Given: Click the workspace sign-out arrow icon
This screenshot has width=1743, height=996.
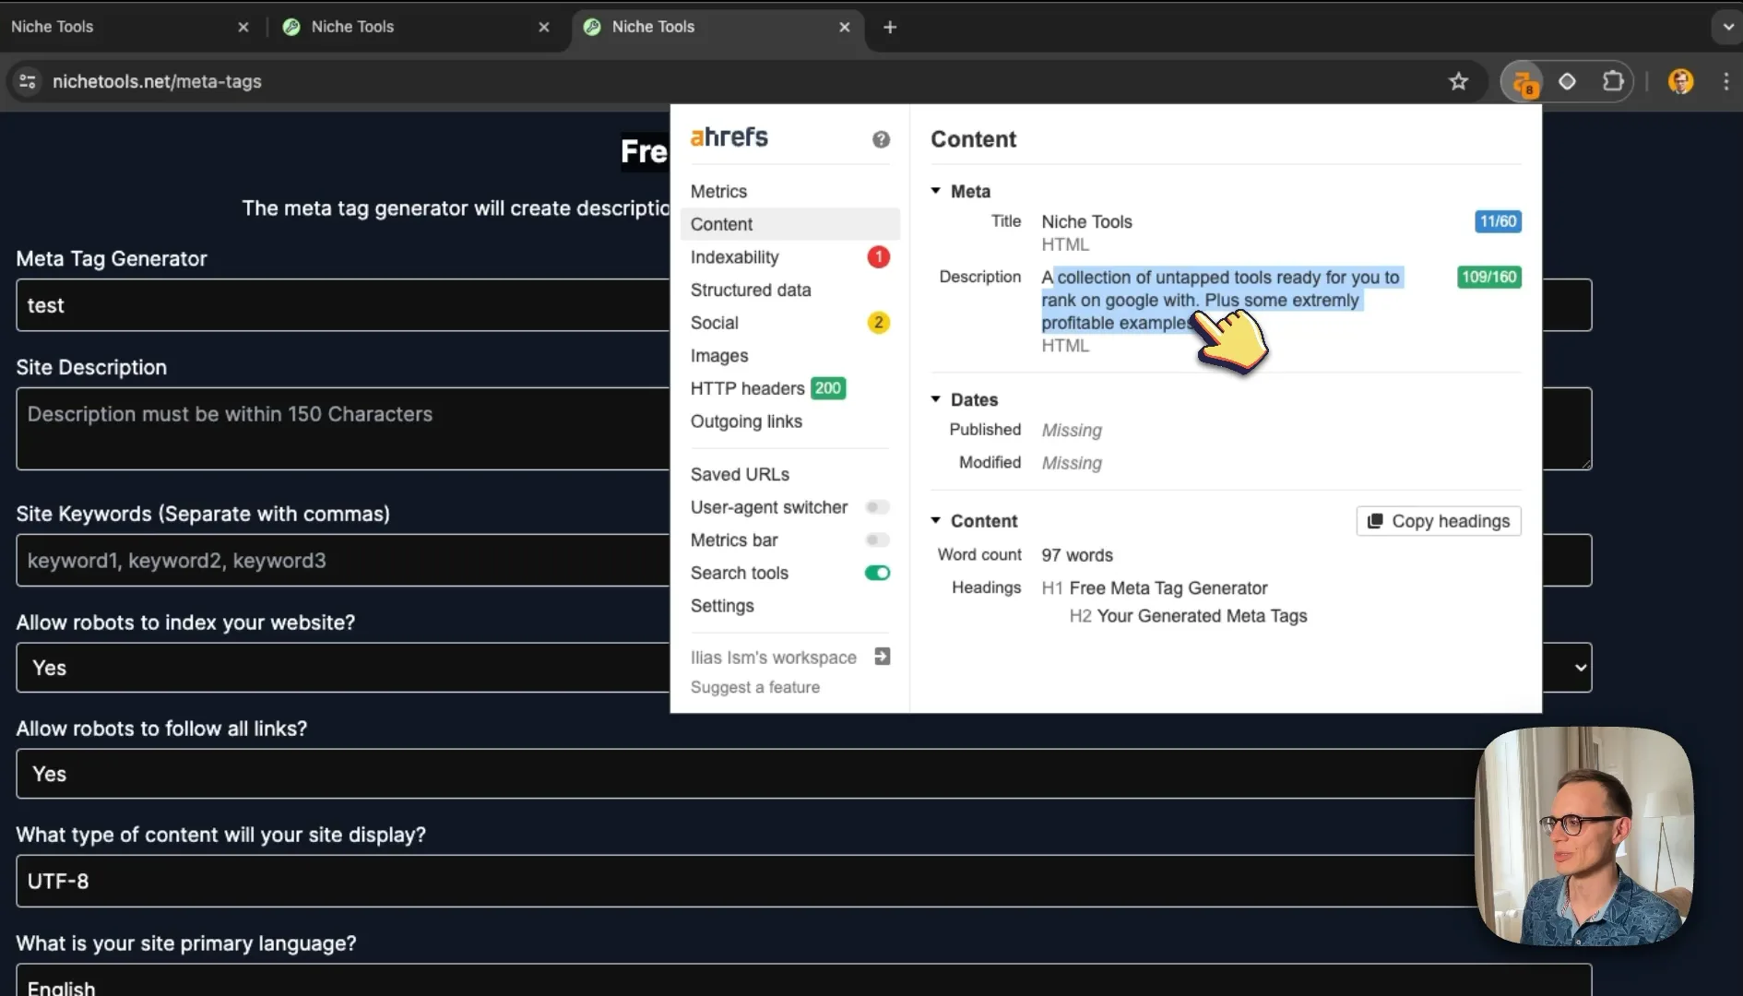Looking at the screenshot, I should [882, 657].
